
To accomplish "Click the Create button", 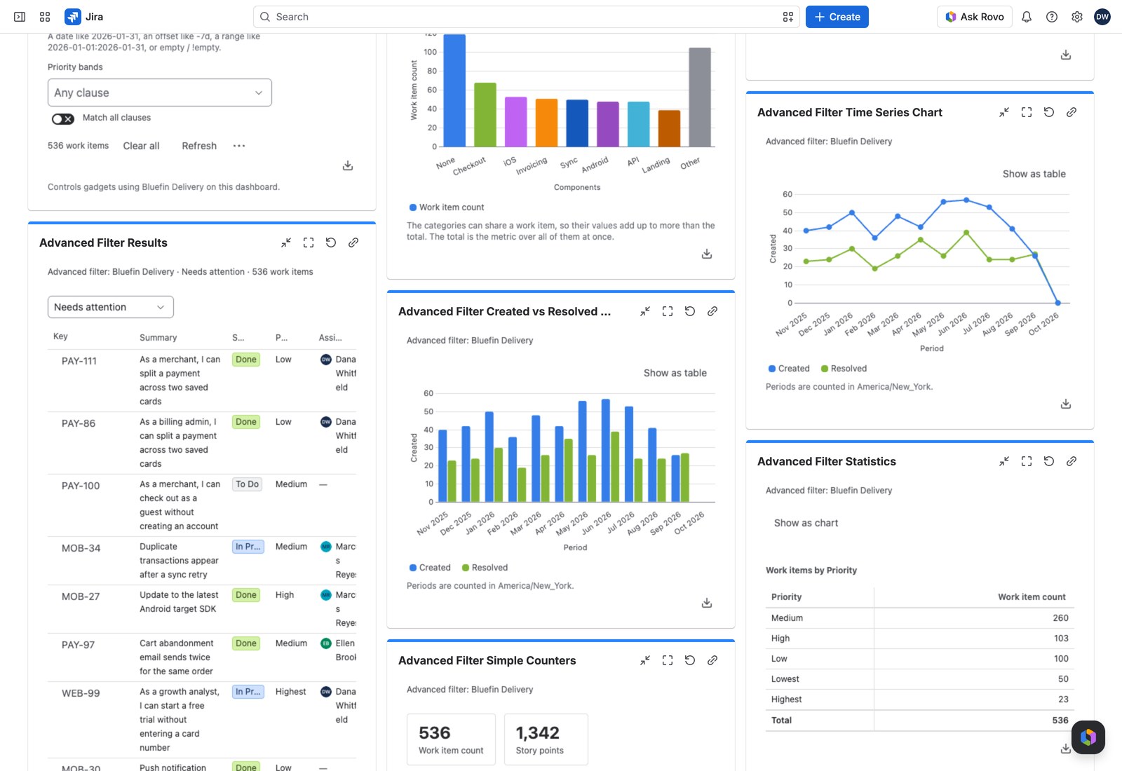I will pos(837,17).
